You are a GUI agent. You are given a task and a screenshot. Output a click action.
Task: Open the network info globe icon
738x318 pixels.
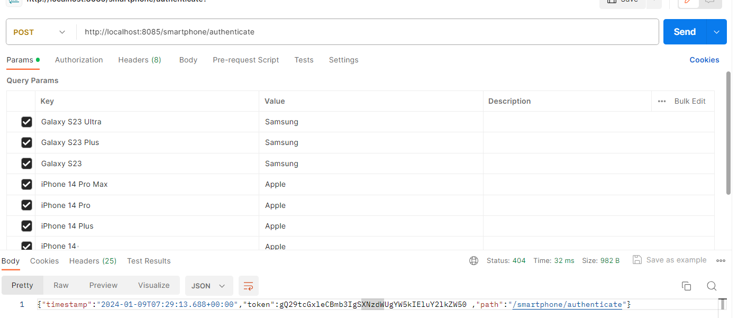tap(473, 261)
